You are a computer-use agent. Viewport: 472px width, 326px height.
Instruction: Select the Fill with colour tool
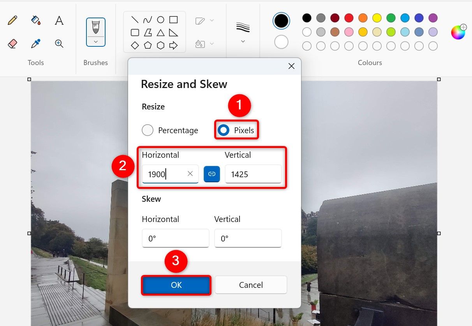tap(35, 20)
